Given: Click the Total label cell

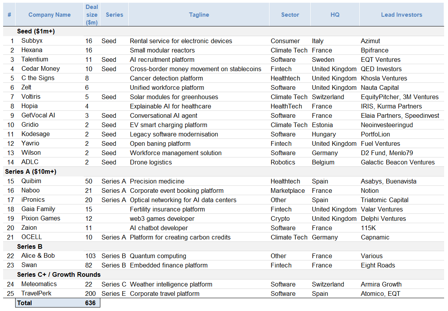Looking at the screenshot, I should (x=24, y=303).
